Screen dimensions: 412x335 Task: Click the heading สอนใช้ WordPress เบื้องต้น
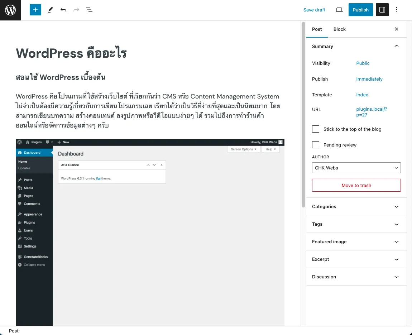pos(61,77)
